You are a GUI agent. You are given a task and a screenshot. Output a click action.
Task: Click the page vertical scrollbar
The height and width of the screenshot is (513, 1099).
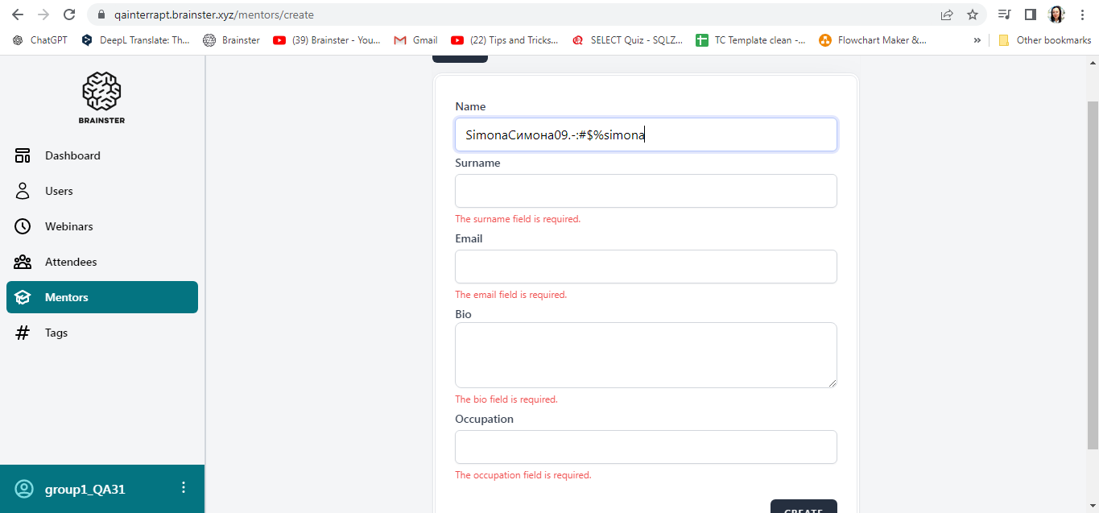pyautogui.click(x=1093, y=274)
